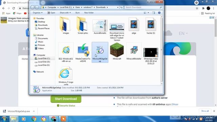Screen dimensions: 217x122
Task: Select the AuroraBorealis file
Action: click(100, 26)
